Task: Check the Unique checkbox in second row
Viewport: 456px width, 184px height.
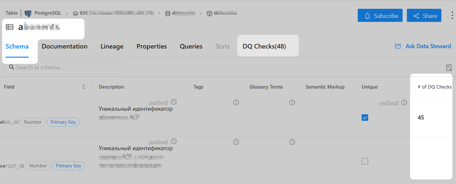Action: 365,161
